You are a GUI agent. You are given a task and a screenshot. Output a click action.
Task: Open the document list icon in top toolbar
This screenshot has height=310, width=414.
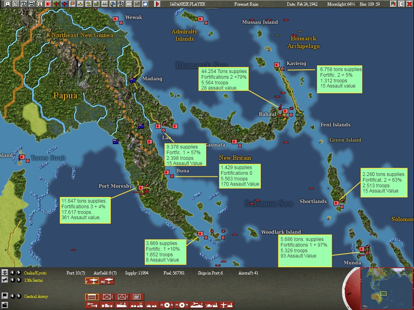pyautogui.click(x=16, y=4)
